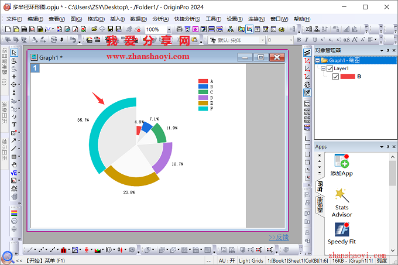Click the AU : 开 status bar entry
Screen dimensions: 398x265
click(x=227, y=260)
